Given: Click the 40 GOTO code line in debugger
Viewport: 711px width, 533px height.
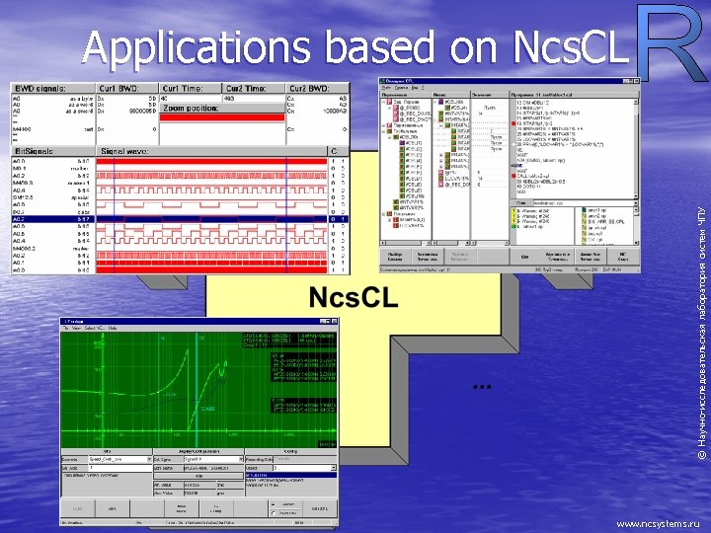Looking at the screenshot, I should tap(528, 187).
